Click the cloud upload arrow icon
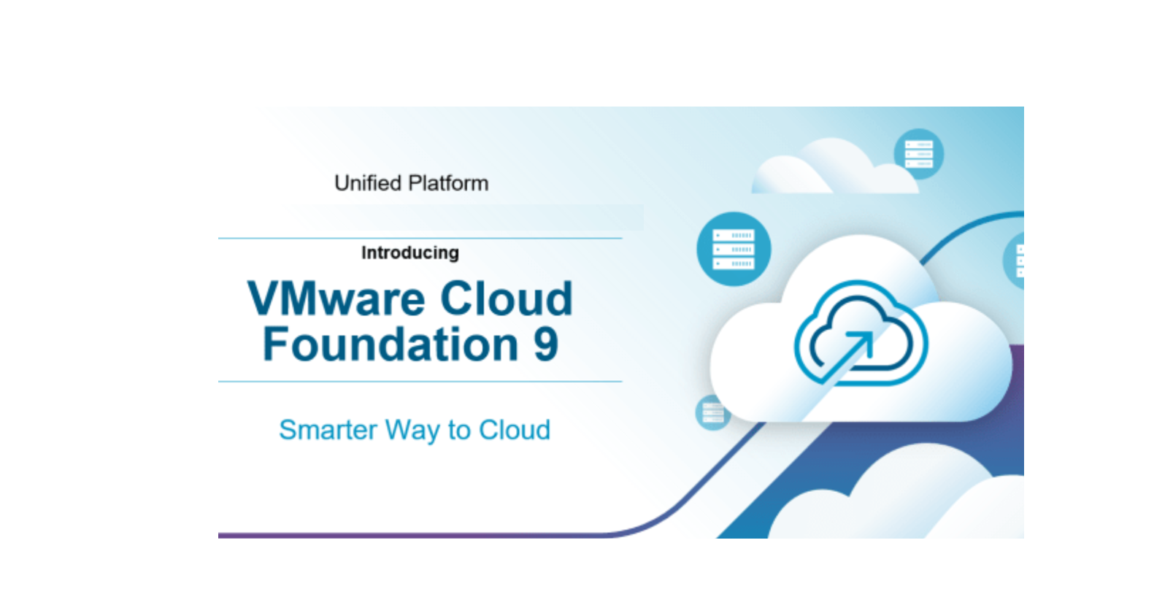Viewport: 1173px width, 605px height. pos(861,333)
